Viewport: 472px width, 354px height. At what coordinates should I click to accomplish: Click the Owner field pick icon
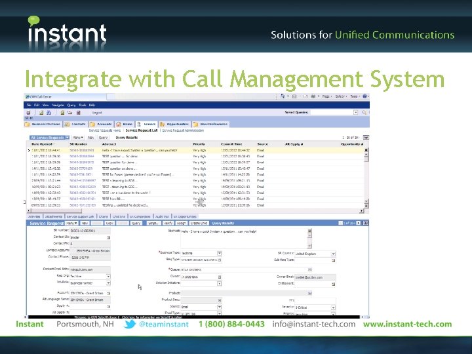220,277
